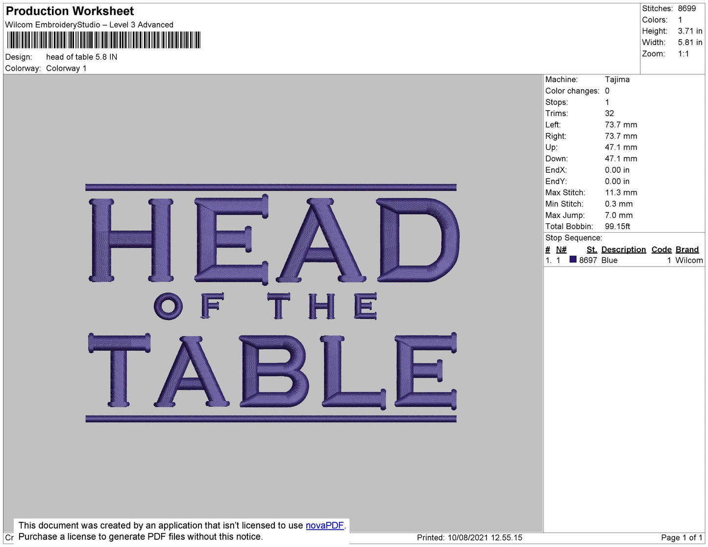Click the Zoom value '1:1'
Image resolution: width=708 pixels, height=547 pixels.
click(x=684, y=54)
